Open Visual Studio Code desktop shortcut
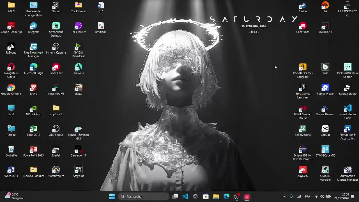The height and width of the screenshot is (202, 359). tap(348, 112)
